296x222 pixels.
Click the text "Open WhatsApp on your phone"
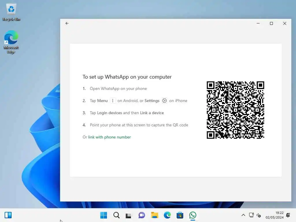coord(118,88)
